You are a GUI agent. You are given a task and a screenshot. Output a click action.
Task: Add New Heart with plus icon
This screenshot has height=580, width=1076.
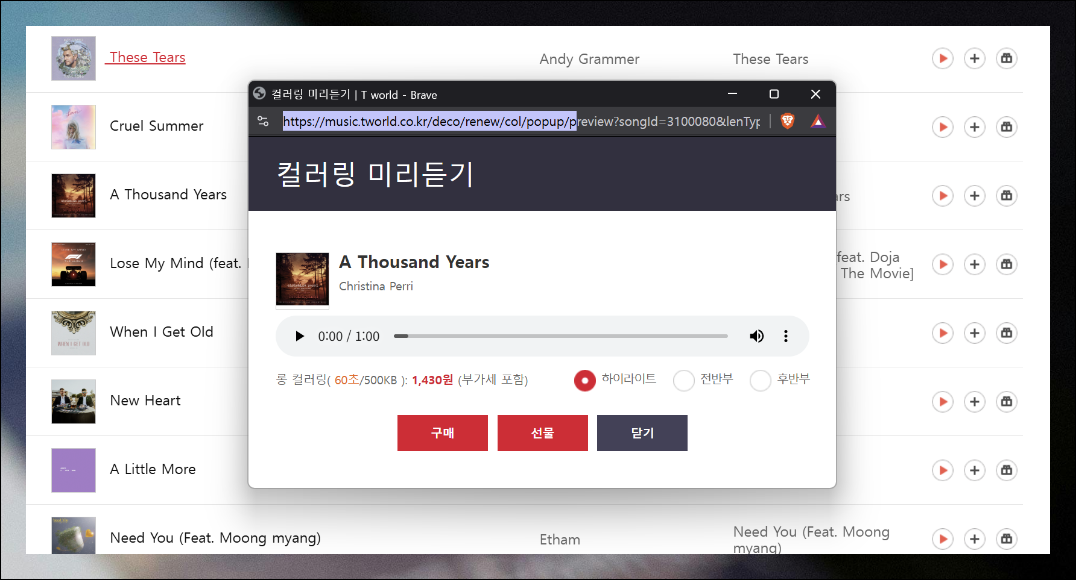975,402
